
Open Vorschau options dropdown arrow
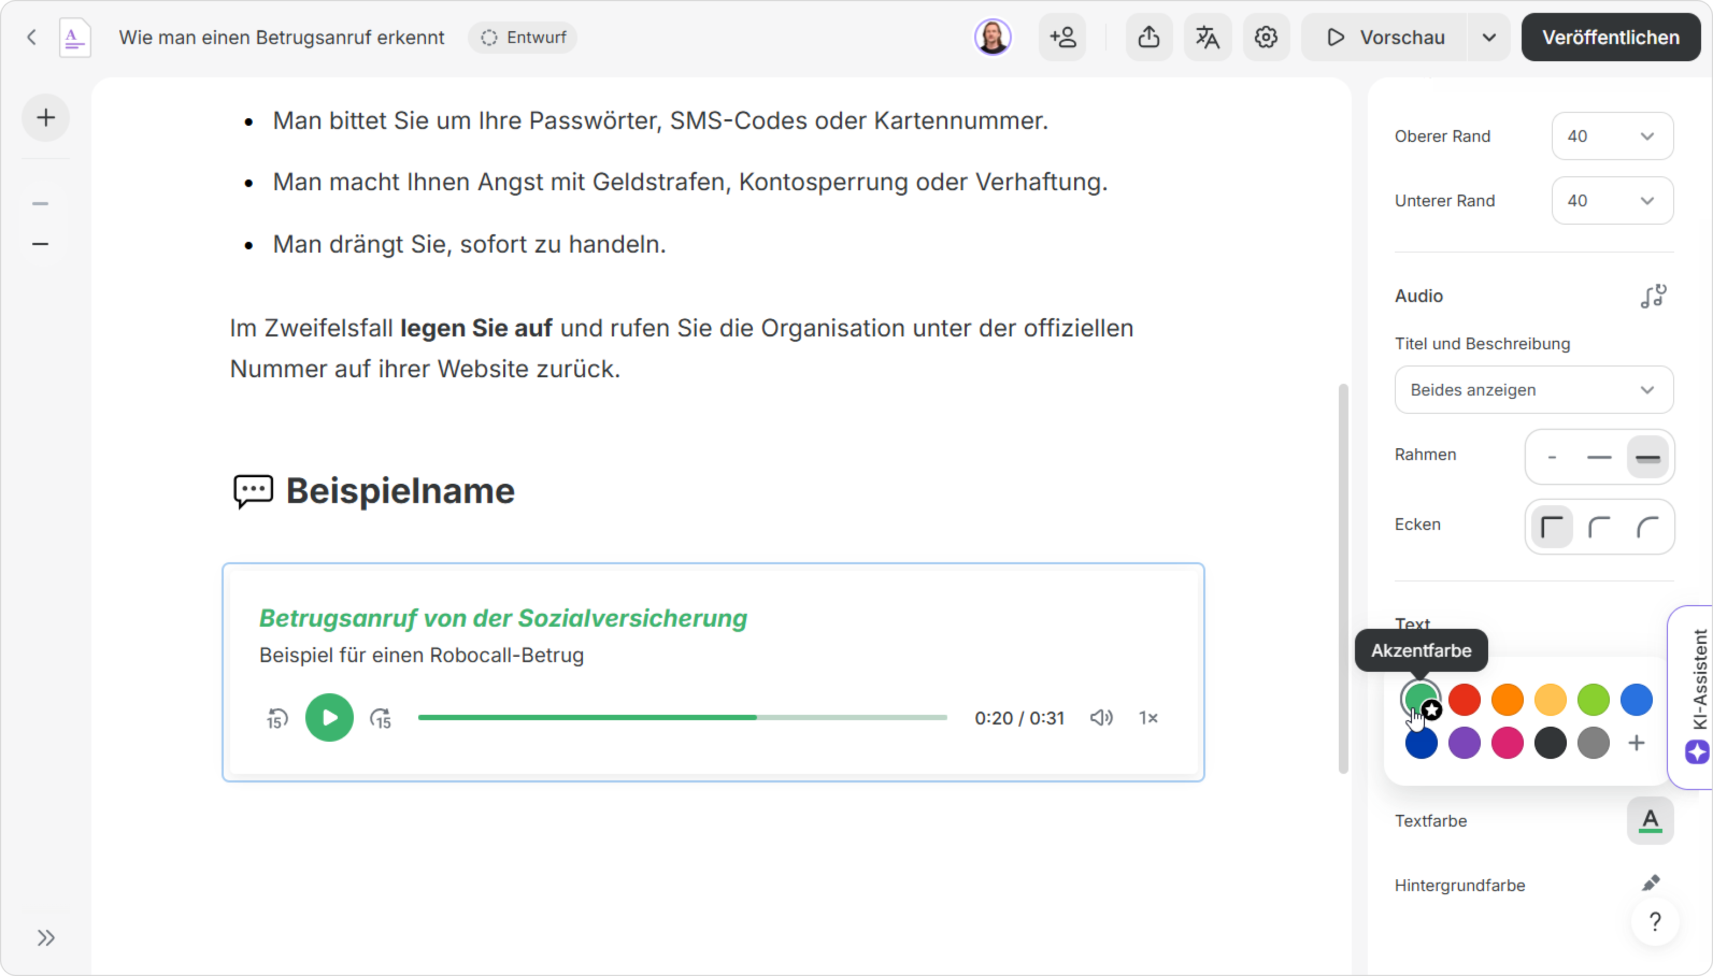pos(1488,38)
